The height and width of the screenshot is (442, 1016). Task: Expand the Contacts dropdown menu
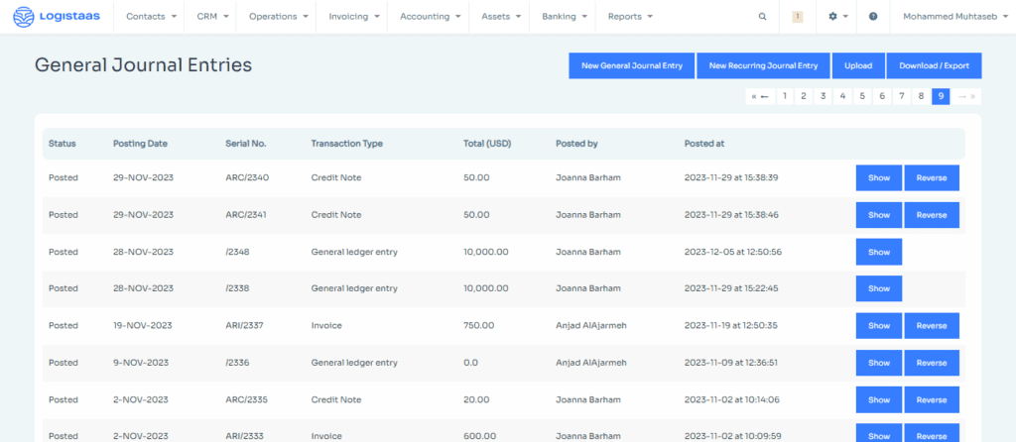[152, 17]
